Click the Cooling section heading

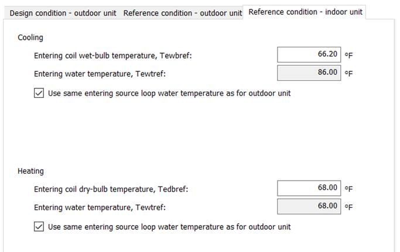click(x=30, y=38)
